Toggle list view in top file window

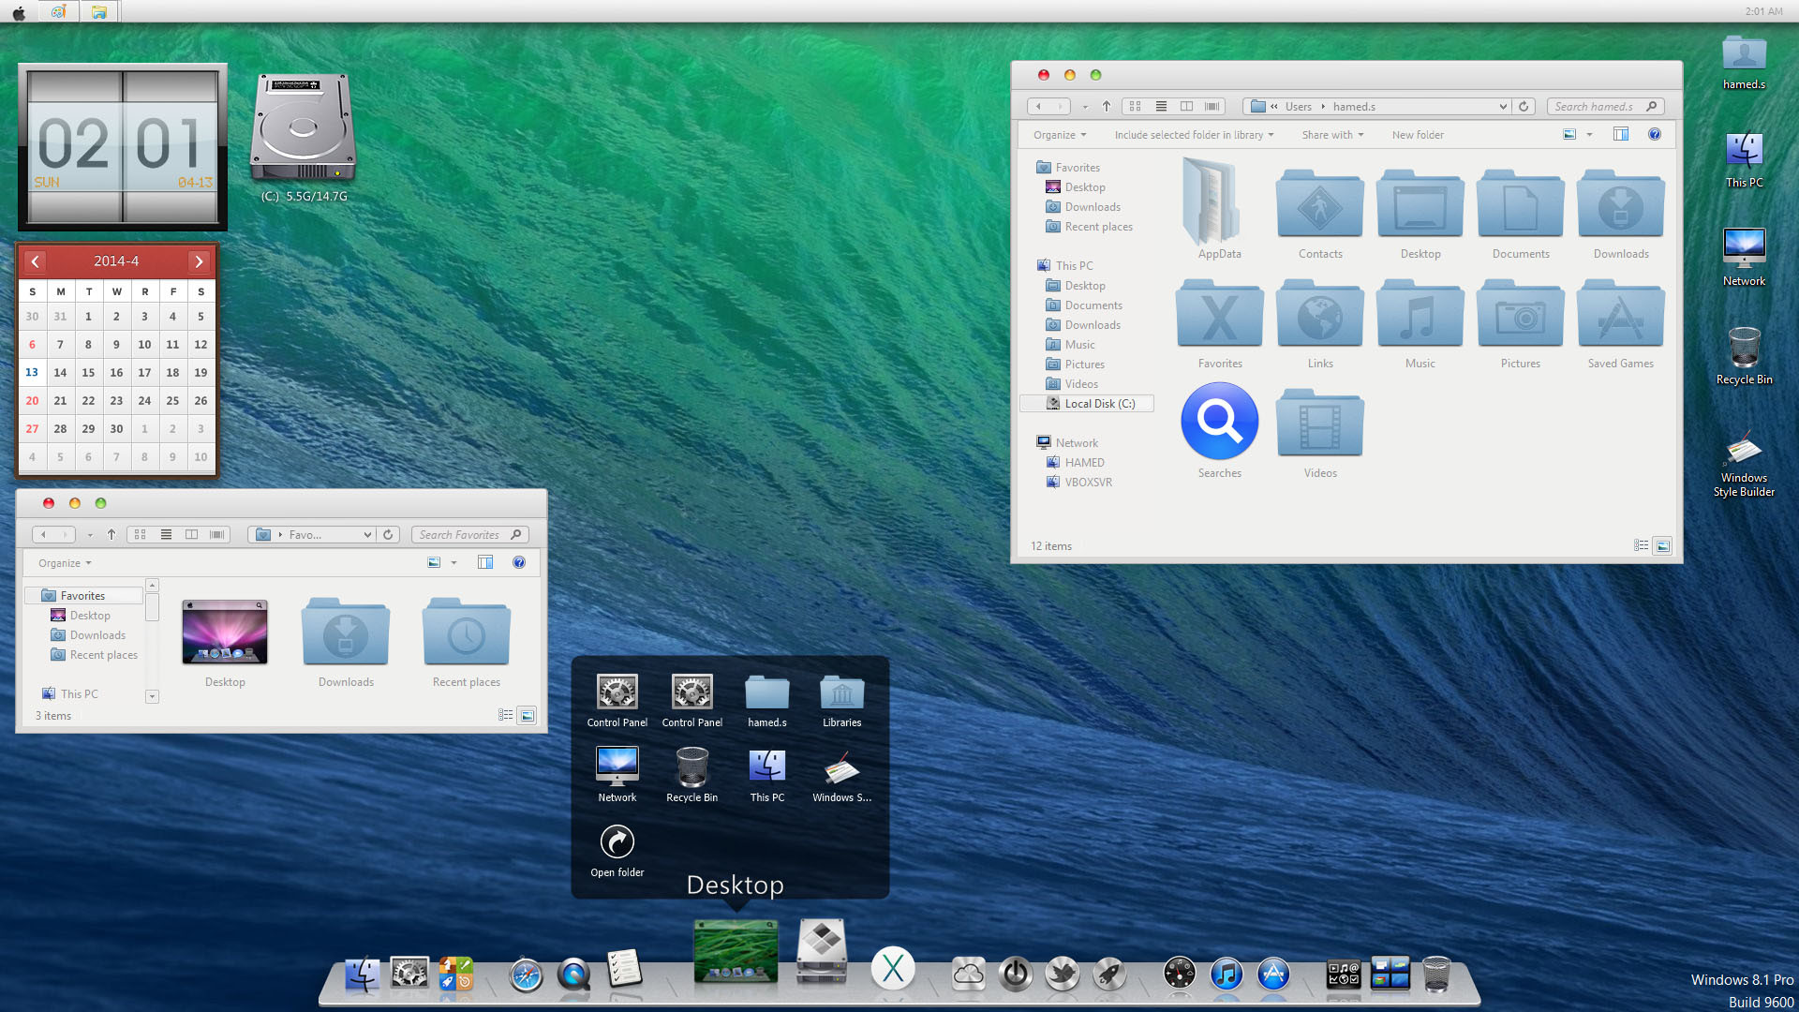(1159, 106)
